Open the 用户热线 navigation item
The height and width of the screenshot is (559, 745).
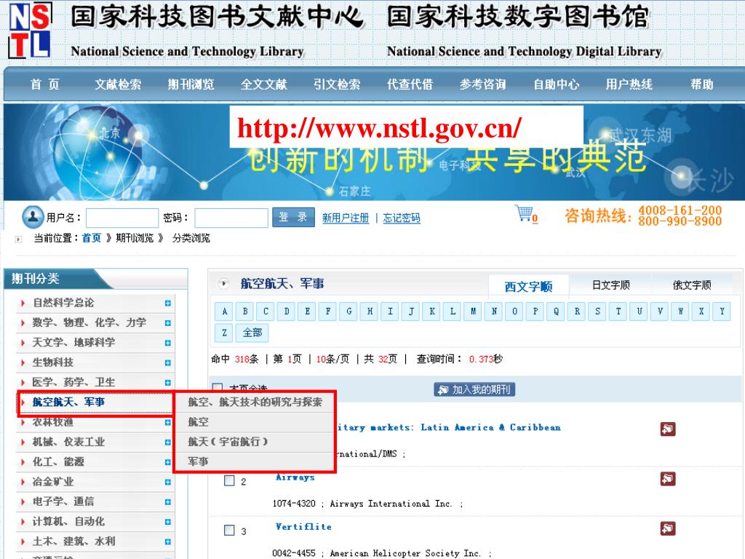tap(629, 84)
